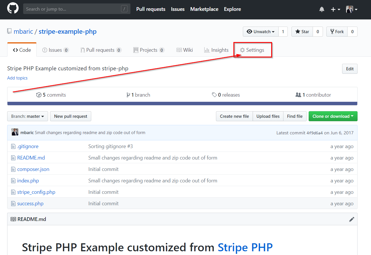Click Find file button

coord(295,116)
